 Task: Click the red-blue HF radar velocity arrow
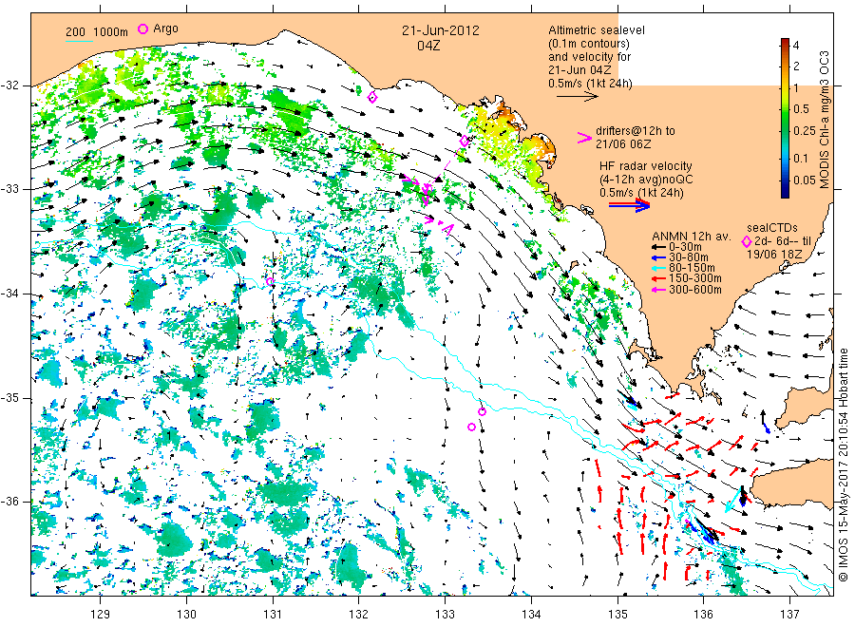[629, 205]
